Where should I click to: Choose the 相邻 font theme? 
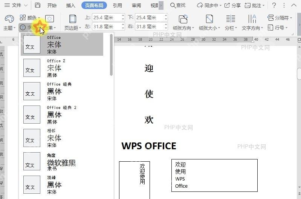[x=62, y=138]
